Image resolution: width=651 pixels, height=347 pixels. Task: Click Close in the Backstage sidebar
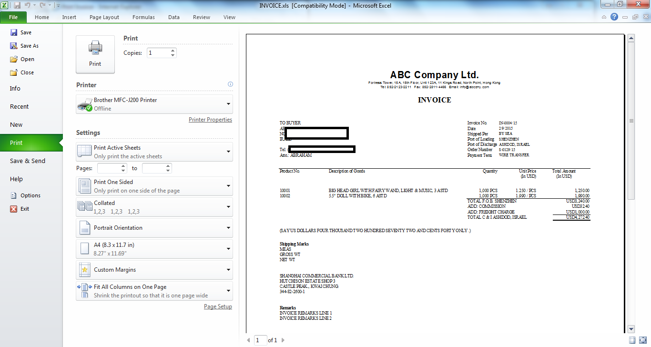[22, 72]
